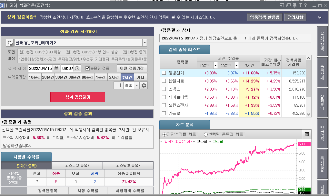This screenshot has height=196, width=329.
Task: Click the duplicate window icon in title bar
Action: (288, 5)
